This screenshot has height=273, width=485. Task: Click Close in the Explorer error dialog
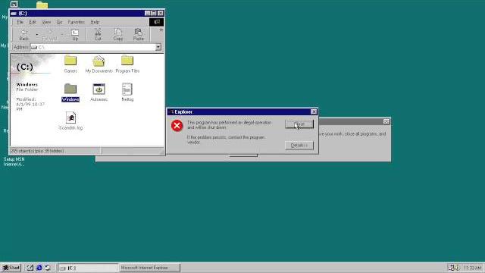pyautogui.click(x=299, y=124)
